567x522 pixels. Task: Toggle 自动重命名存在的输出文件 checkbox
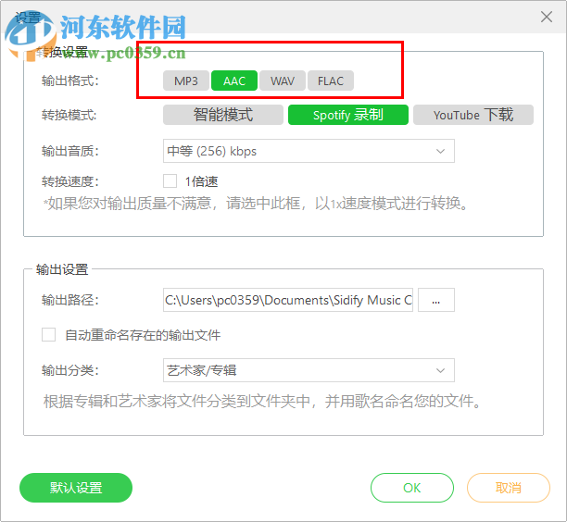click(x=48, y=334)
